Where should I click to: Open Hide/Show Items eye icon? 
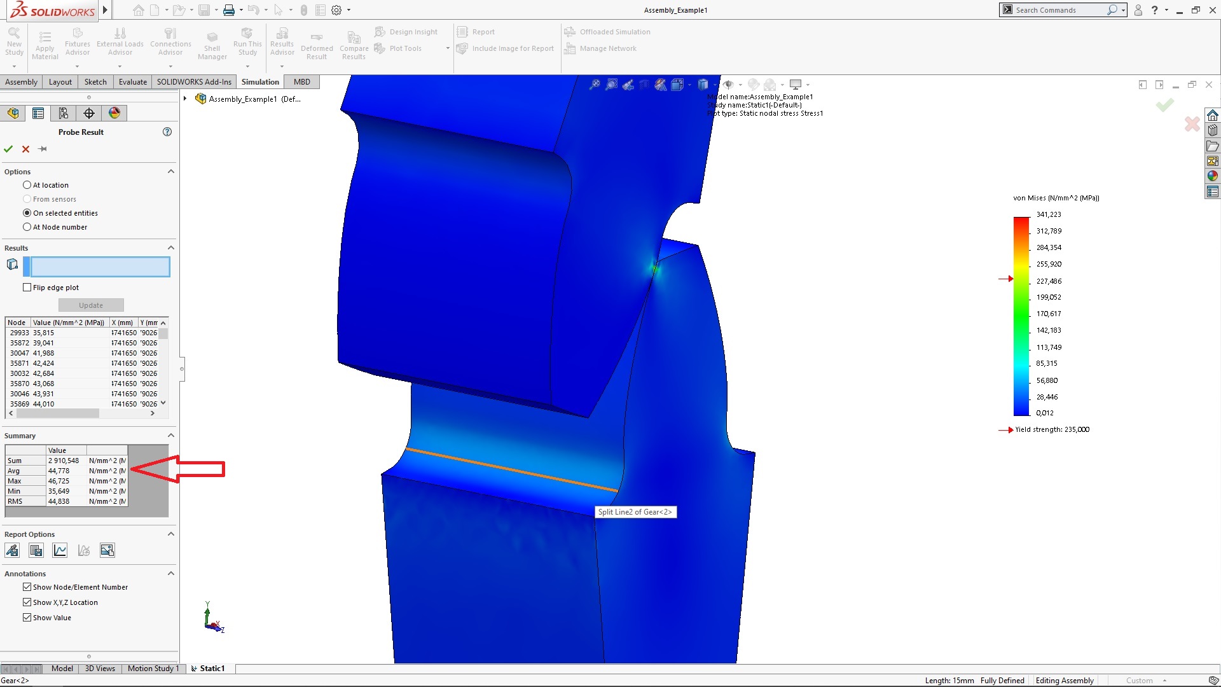(x=729, y=85)
